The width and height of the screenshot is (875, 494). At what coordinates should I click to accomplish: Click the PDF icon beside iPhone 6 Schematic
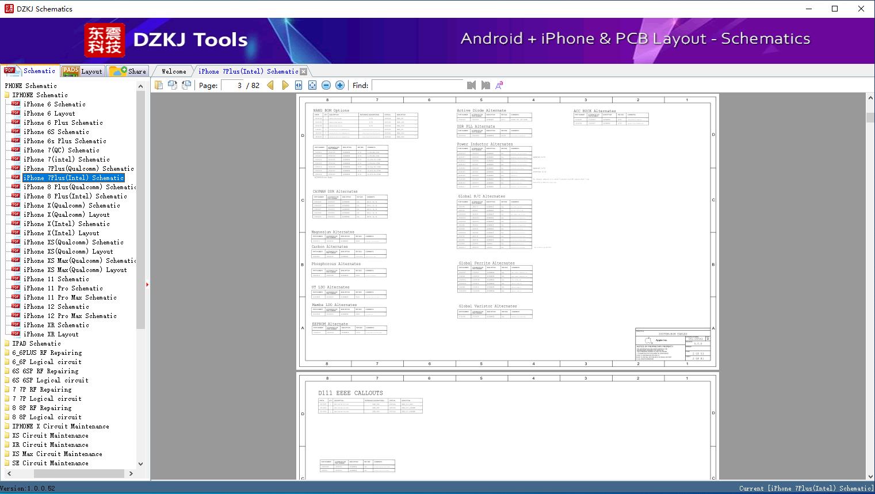(16, 104)
